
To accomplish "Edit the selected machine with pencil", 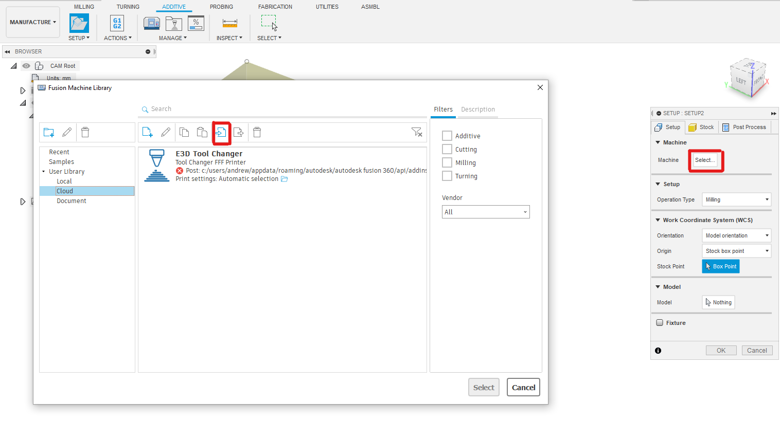I will [166, 132].
